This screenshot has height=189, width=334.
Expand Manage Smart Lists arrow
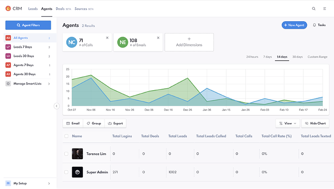click(x=49, y=84)
